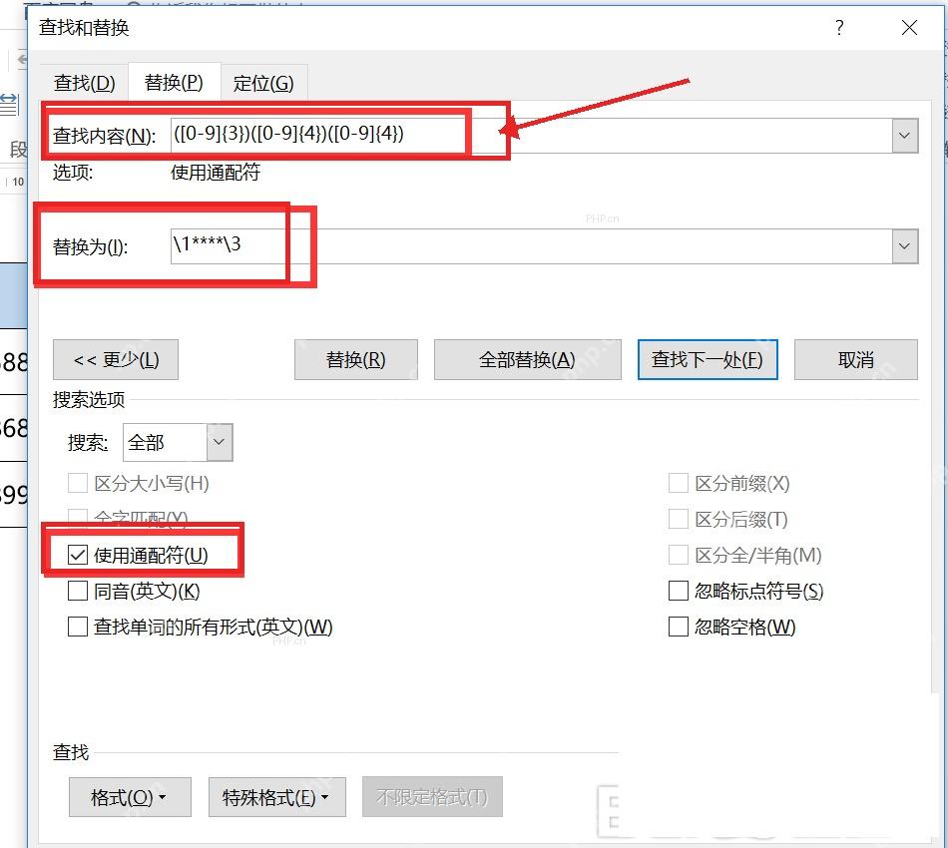Image resolution: width=948 pixels, height=848 pixels.
Task: Click 查找下一处(F) button
Action: (x=708, y=359)
